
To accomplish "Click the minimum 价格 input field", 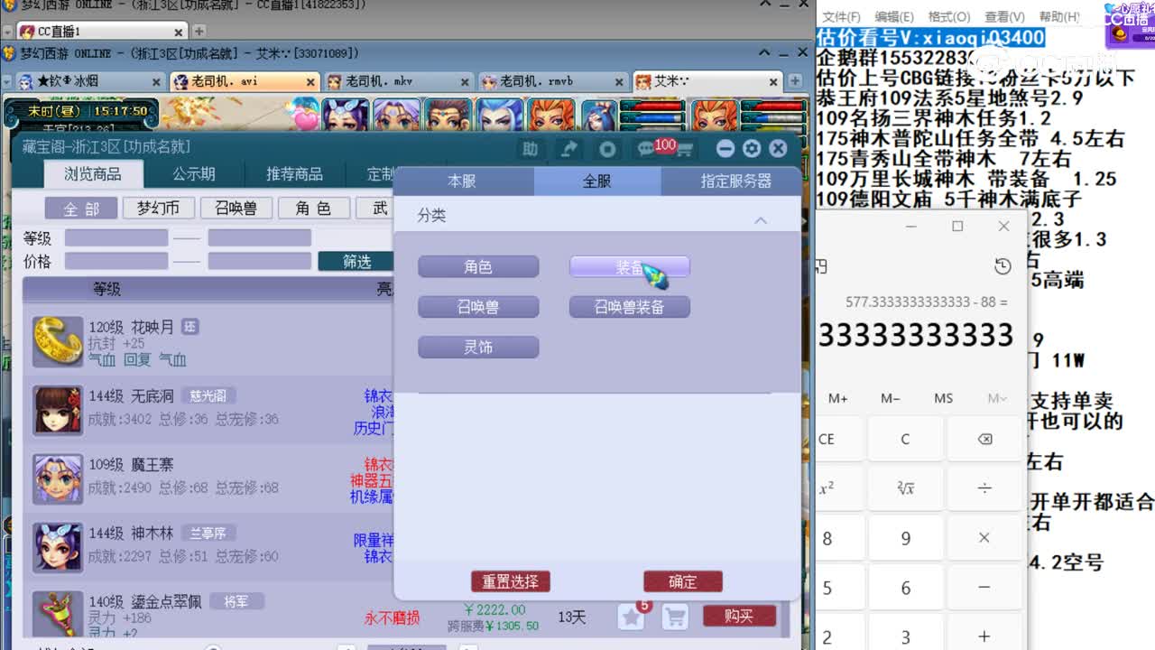I will (x=116, y=262).
